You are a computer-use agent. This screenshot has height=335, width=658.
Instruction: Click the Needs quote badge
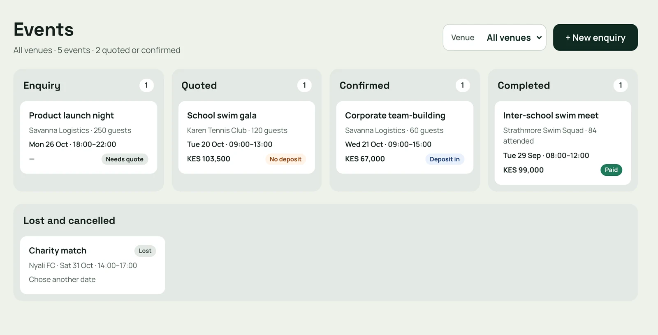coord(125,159)
